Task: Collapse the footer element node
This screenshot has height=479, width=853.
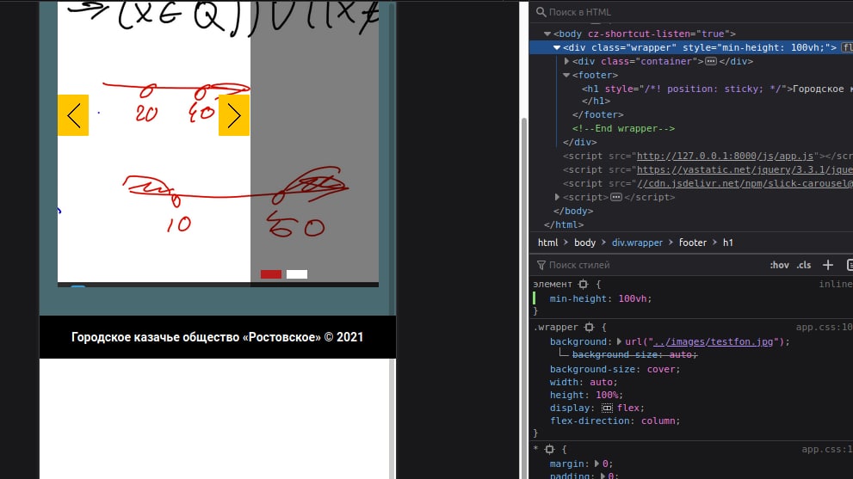Action: (x=566, y=75)
